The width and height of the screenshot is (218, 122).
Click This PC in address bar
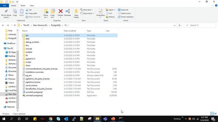point(26,25)
